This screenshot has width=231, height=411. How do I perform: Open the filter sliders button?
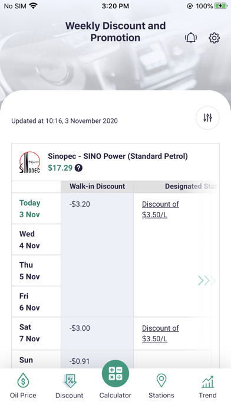point(207,118)
